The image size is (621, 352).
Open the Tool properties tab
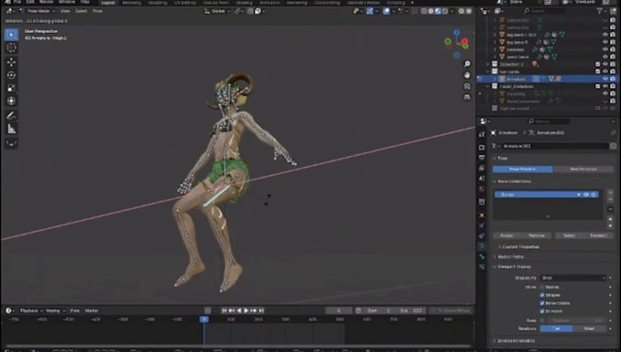point(481,134)
